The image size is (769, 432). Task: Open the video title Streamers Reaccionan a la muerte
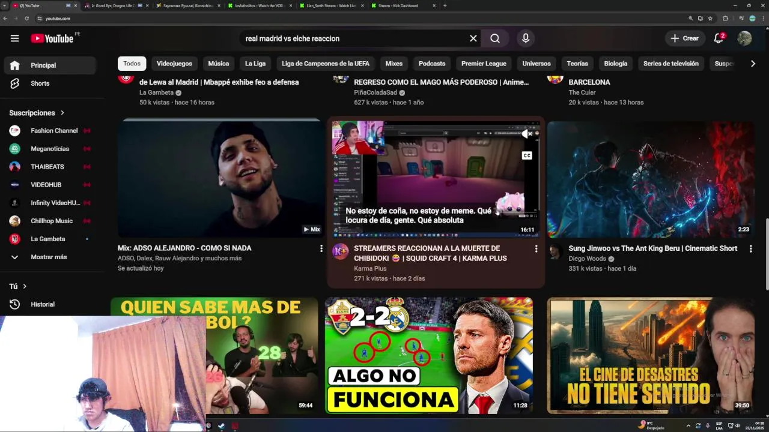tap(430, 253)
